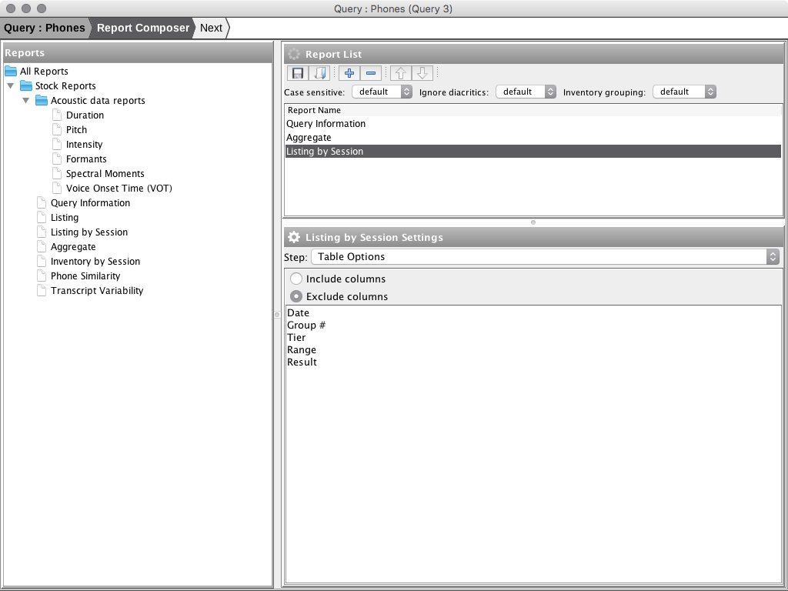Click the Listing by Session Settings gear icon
Image resolution: width=788 pixels, height=591 pixels.
(x=292, y=237)
